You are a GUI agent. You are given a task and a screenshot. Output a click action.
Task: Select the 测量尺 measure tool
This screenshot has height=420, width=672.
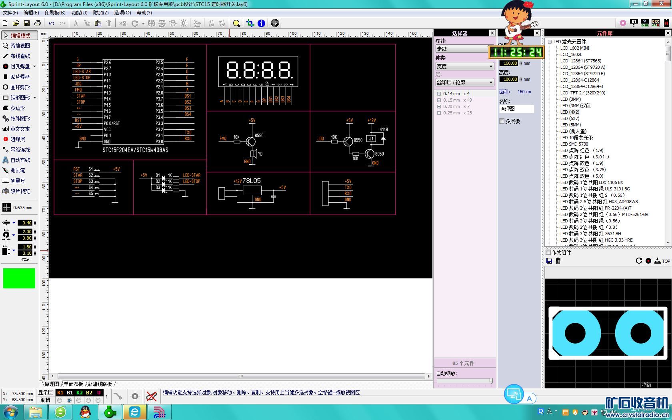17,181
